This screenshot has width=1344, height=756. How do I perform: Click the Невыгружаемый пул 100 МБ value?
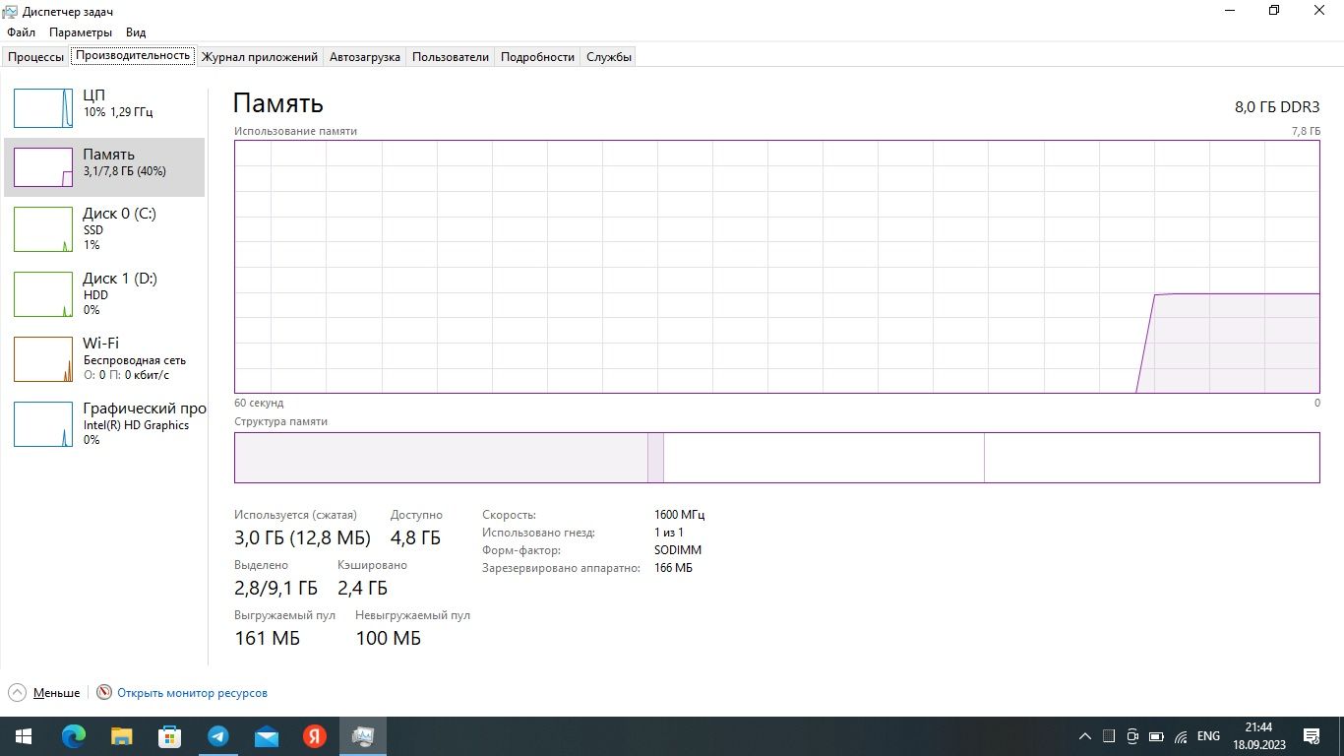(x=388, y=638)
